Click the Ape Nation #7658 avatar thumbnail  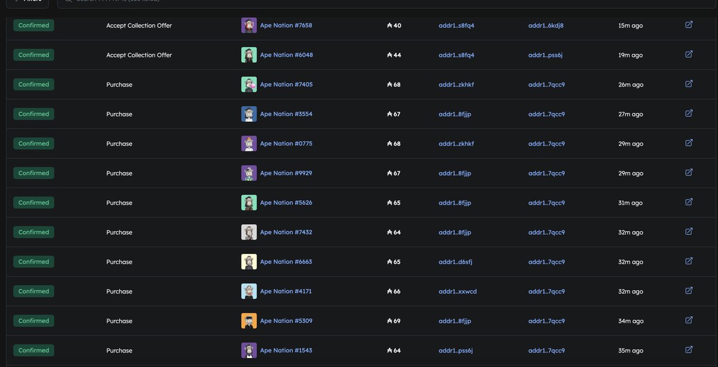point(249,25)
